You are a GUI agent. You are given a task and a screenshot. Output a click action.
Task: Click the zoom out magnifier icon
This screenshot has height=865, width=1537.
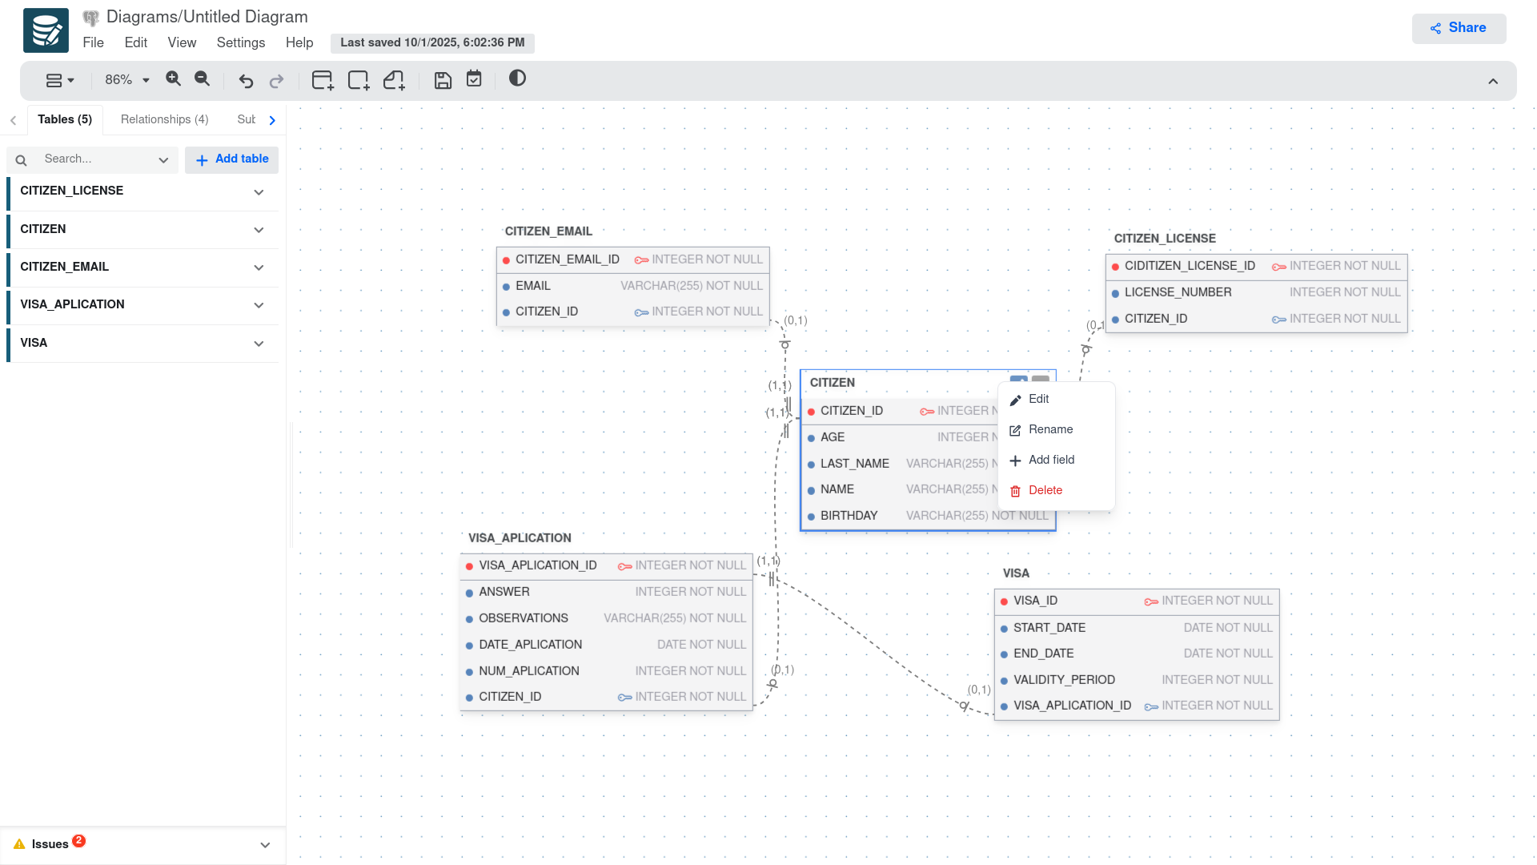click(203, 79)
